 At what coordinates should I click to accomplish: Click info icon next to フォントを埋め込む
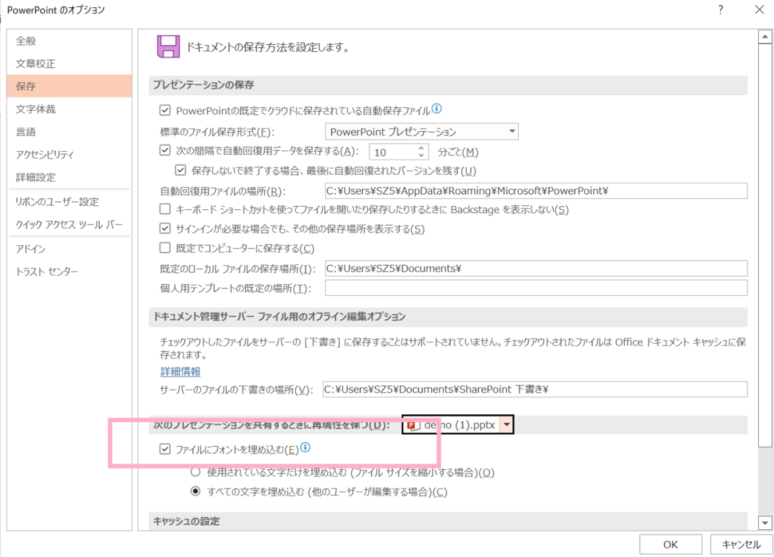tap(305, 448)
